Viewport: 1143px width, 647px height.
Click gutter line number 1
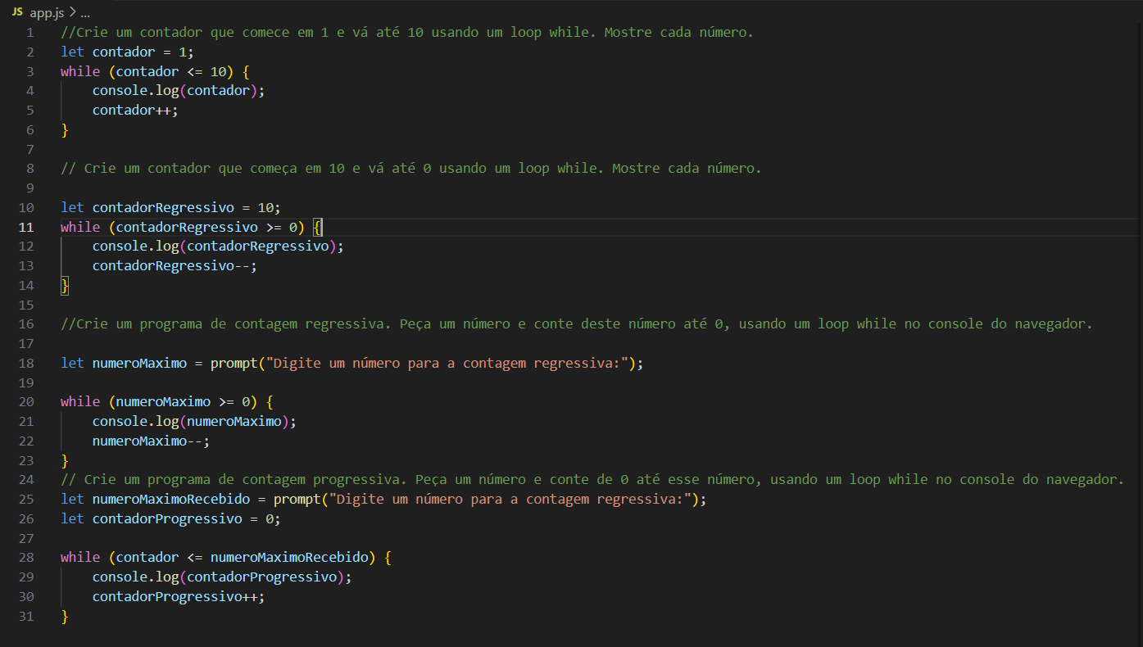30,33
